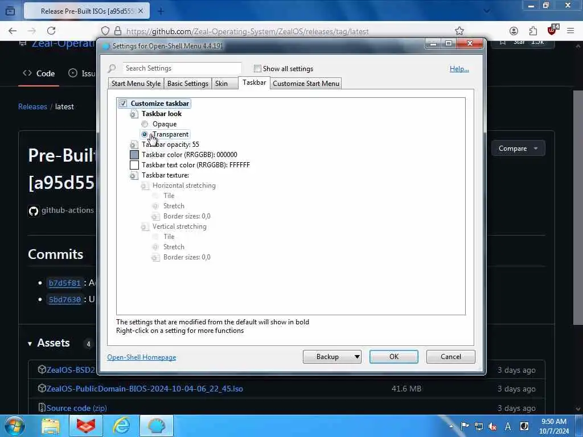Screen dimensions: 583x437
Task: Switch to Start Menu Style tab
Action: [136, 84]
